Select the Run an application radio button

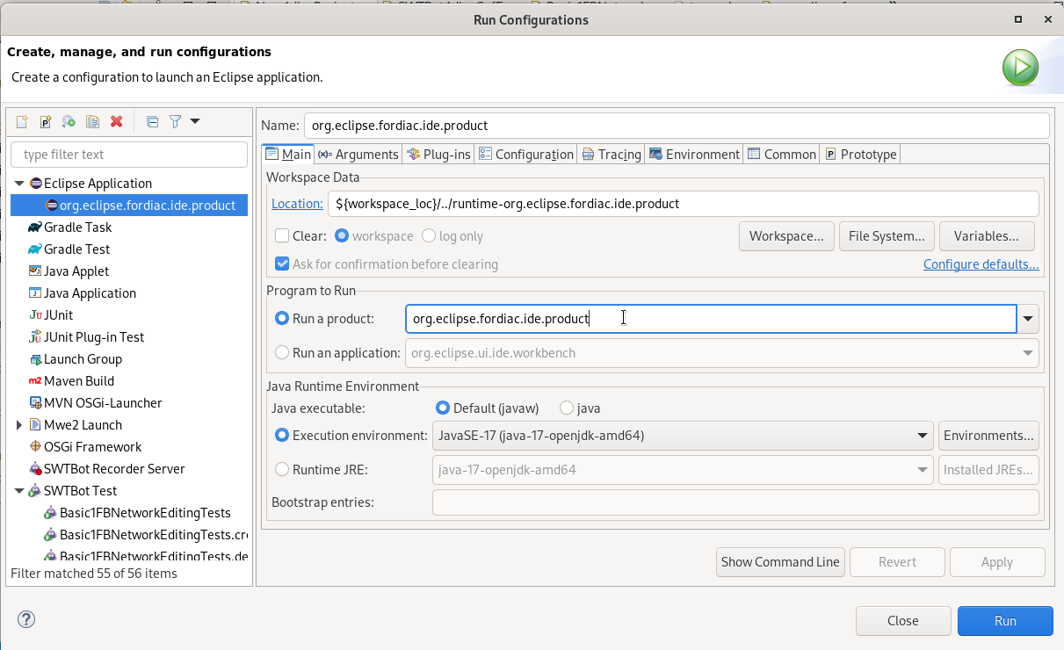282,352
